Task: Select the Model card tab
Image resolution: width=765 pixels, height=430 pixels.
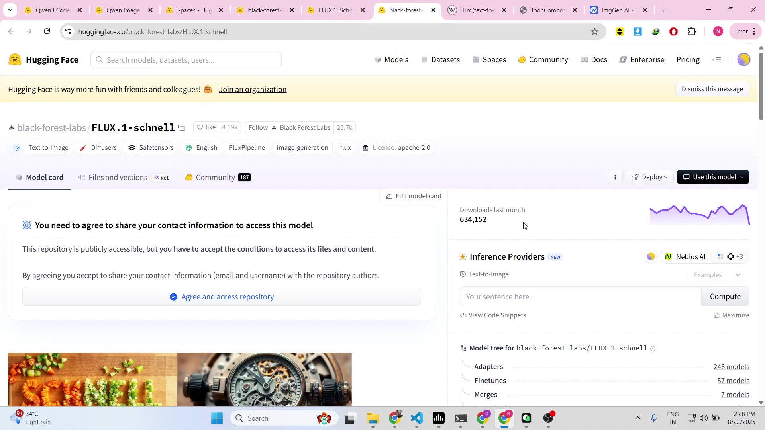Action: point(39,178)
